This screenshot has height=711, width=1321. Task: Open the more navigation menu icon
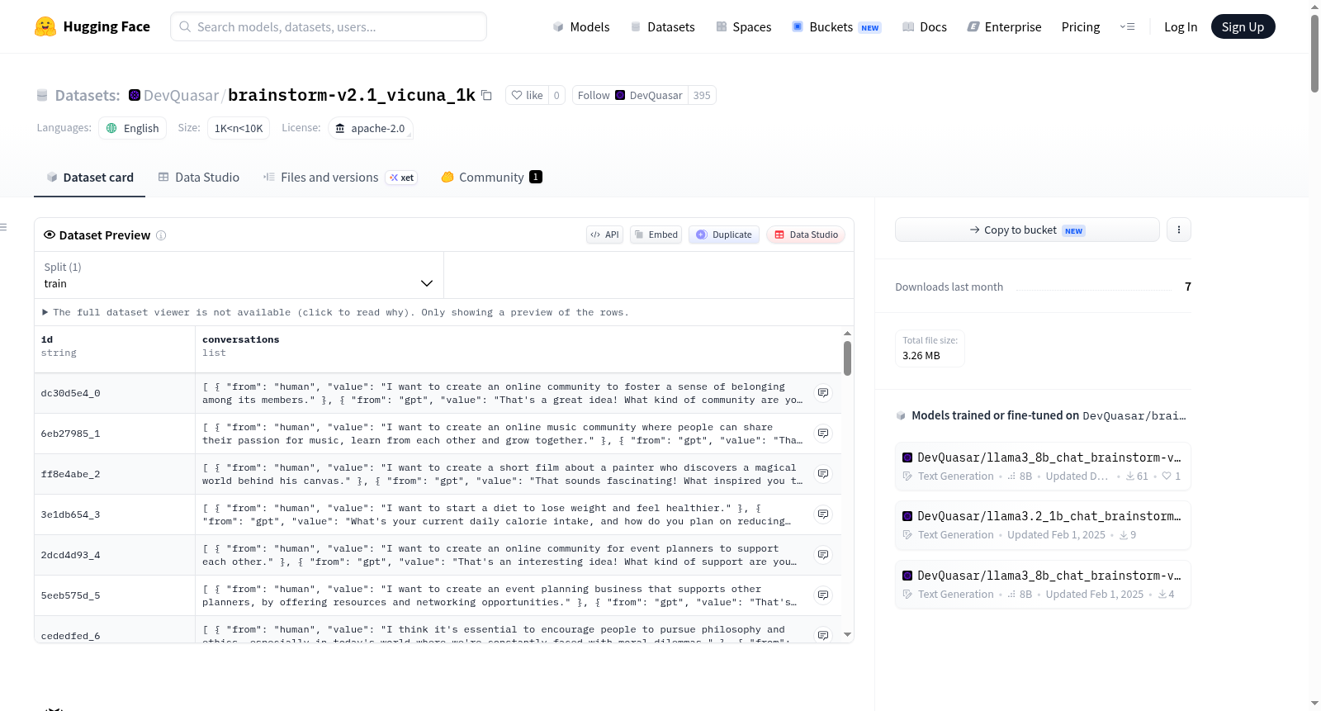click(x=1127, y=26)
